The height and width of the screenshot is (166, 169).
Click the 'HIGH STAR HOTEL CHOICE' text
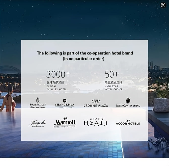[x=114, y=88]
